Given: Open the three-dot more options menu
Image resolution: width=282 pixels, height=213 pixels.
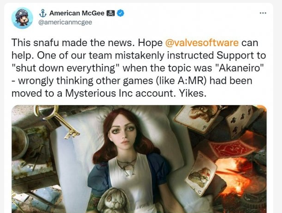Looking at the screenshot, I should pos(263,13).
